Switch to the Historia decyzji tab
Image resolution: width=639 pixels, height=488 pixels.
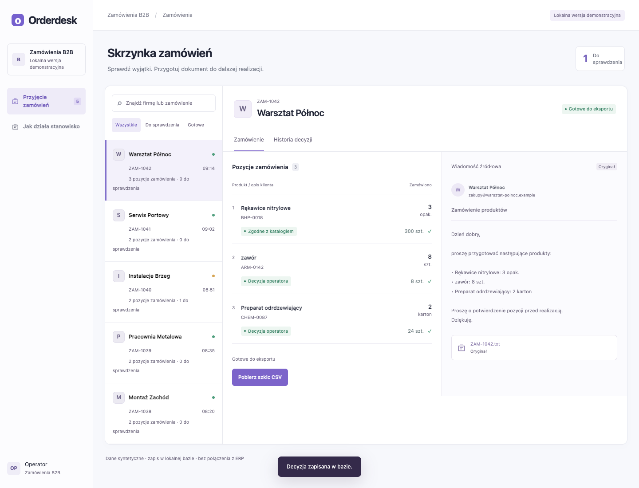293,140
